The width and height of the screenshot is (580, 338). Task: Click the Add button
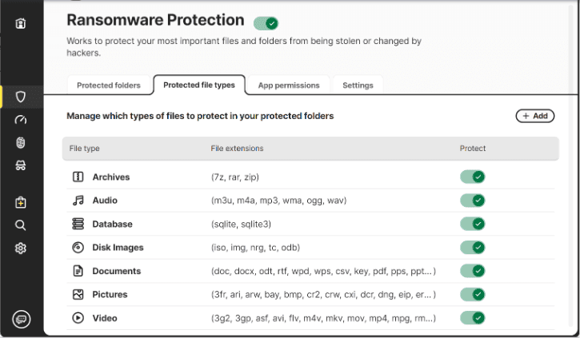(x=534, y=116)
